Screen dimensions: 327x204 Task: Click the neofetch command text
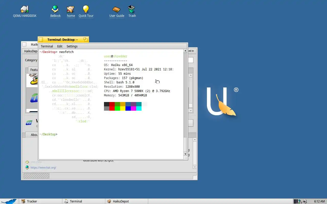[x=66, y=52]
